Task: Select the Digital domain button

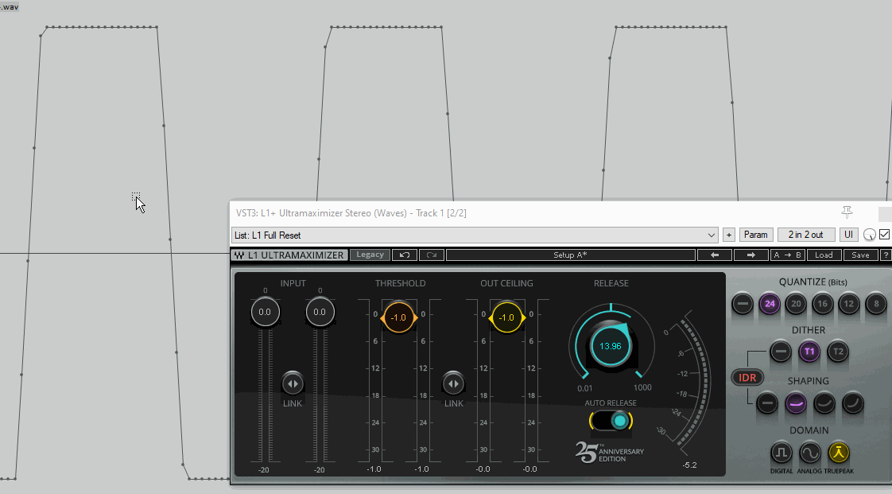Action: pos(781,453)
